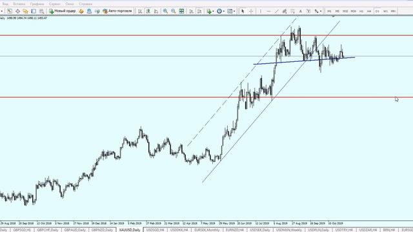The image size is (413, 232).
Task: Switch timeframe to H4
Action: click(369, 11)
